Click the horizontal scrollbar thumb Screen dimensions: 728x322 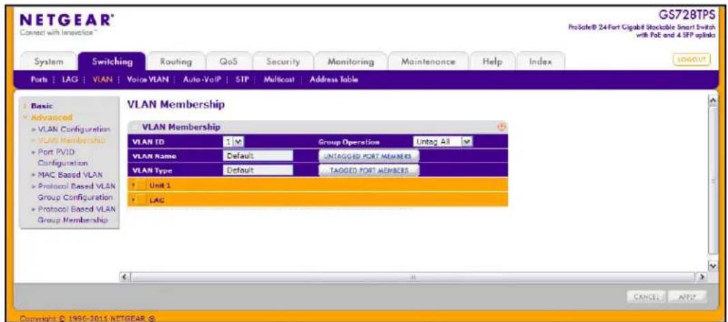[x=413, y=276]
